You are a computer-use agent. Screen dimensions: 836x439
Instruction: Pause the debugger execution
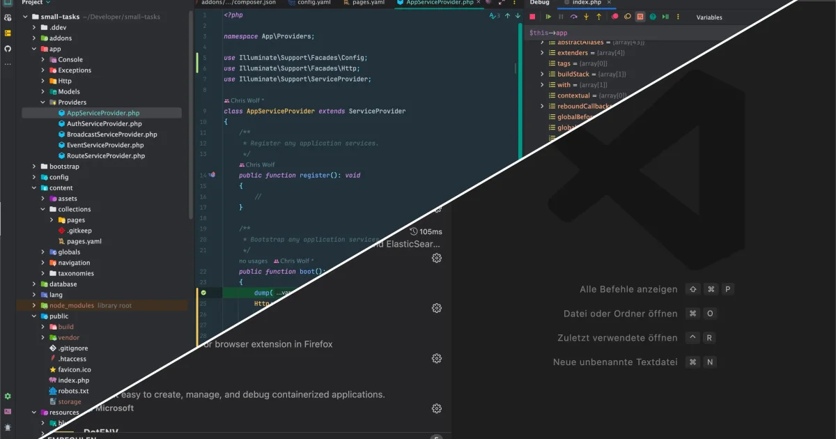click(561, 17)
